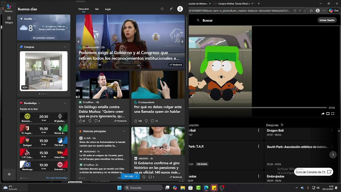This screenshot has height=192, width=341.
Task: Click Iniciar Sesión on Pluto TV
Action: point(327,20)
